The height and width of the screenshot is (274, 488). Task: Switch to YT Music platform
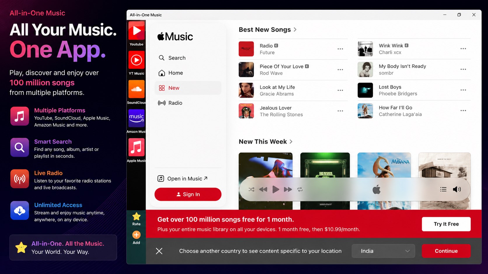(x=136, y=60)
